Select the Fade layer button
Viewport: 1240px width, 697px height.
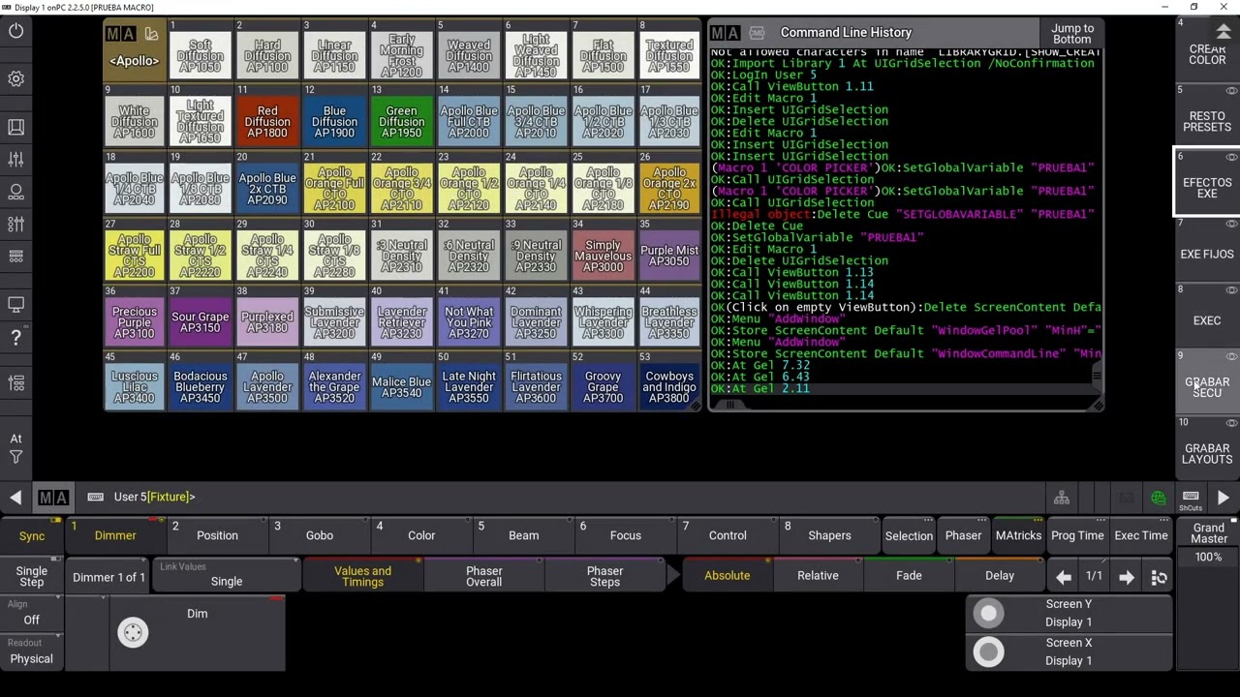[909, 575]
